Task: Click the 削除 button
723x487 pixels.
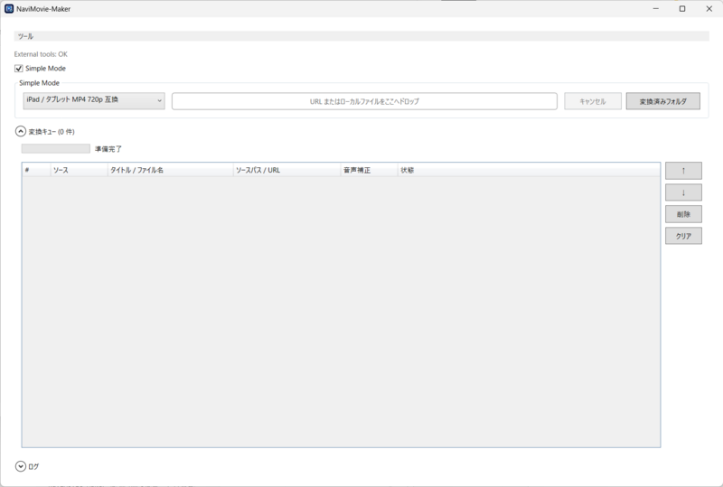Action: coord(683,214)
